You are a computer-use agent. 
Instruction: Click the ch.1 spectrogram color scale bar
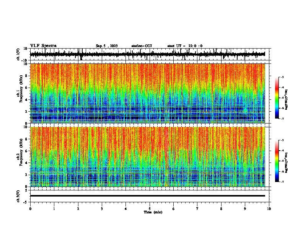pos(277,98)
